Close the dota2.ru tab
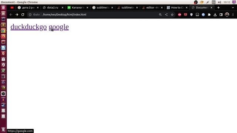The image size is (237, 133). tap(63, 7)
